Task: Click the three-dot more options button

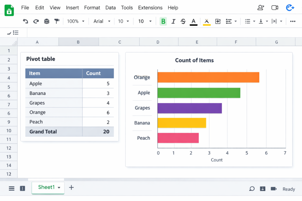Action: 293,21
